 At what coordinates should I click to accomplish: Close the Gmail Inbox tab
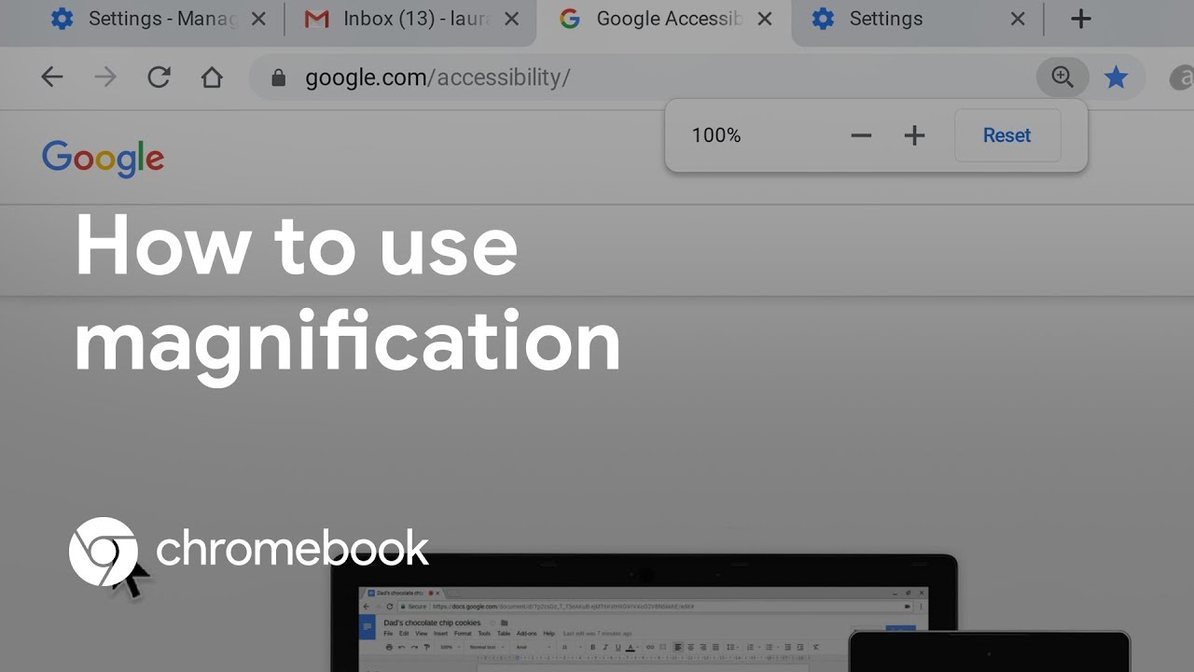click(x=512, y=19)
